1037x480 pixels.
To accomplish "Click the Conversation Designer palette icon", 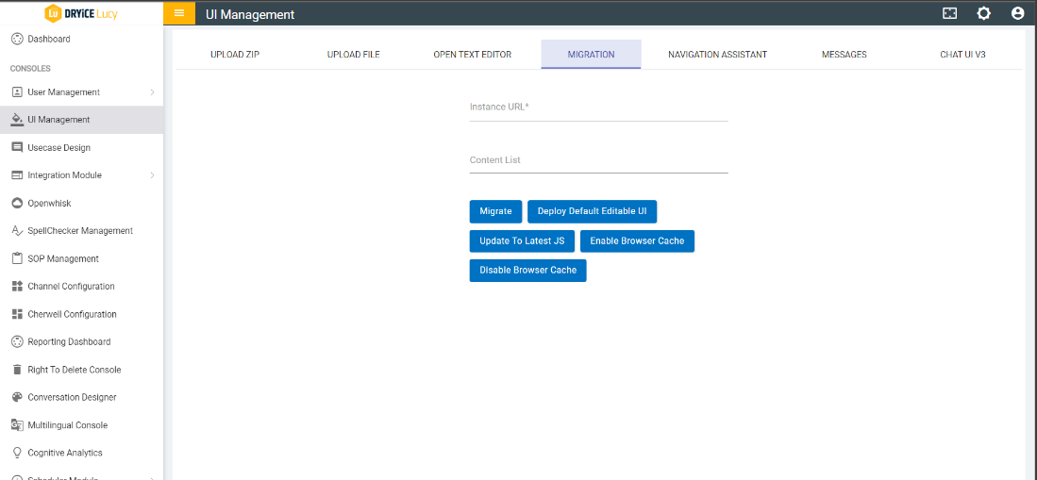I will click(17, 397).
